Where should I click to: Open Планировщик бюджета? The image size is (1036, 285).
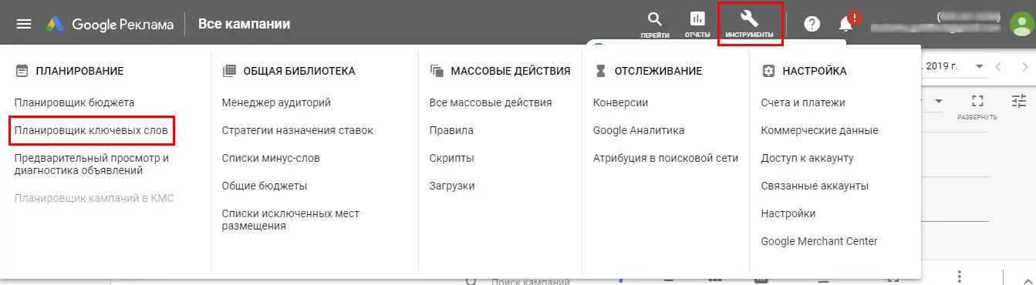(75, 102)
